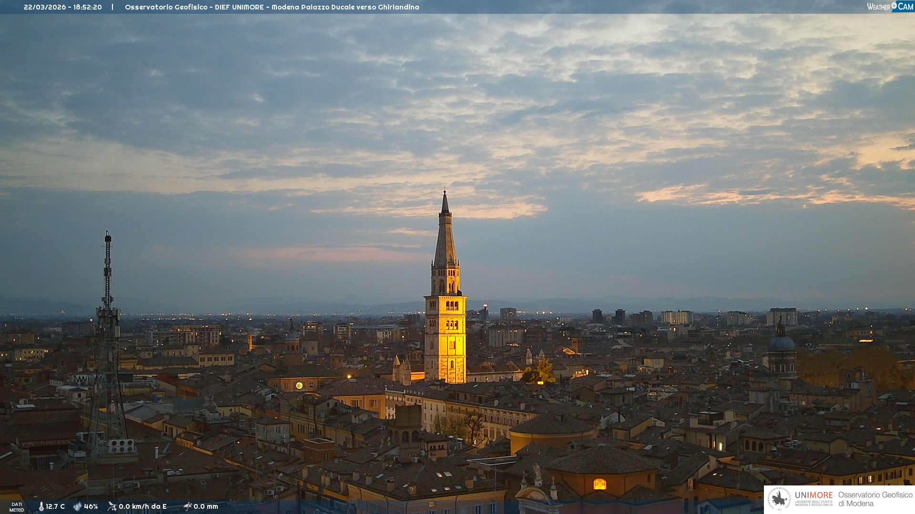Image resolution: width=915 pixels, height=514 pixels.
Task: Click the 12.7 C temperature reading
Action: coord(55,507)
